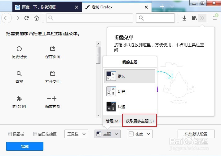Viewport: 221px width, 156px height.
Task: Click inside the search box
Action: click(x=155, y=18)
